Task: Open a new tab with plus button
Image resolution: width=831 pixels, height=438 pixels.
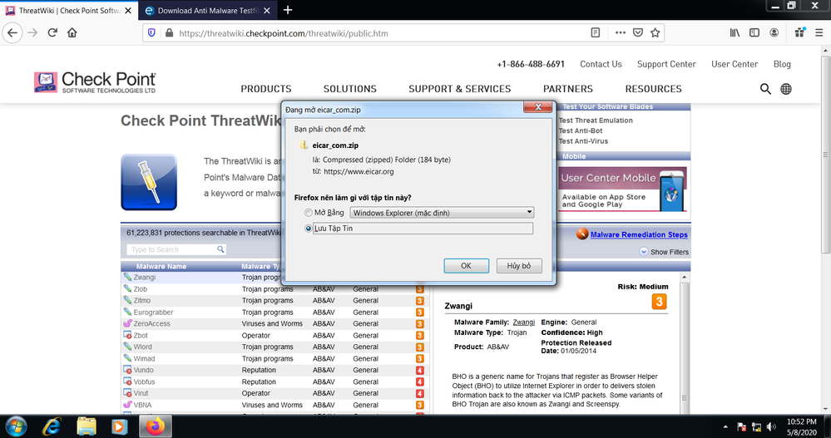Action: pyautogui.click(x=288, y=10)
